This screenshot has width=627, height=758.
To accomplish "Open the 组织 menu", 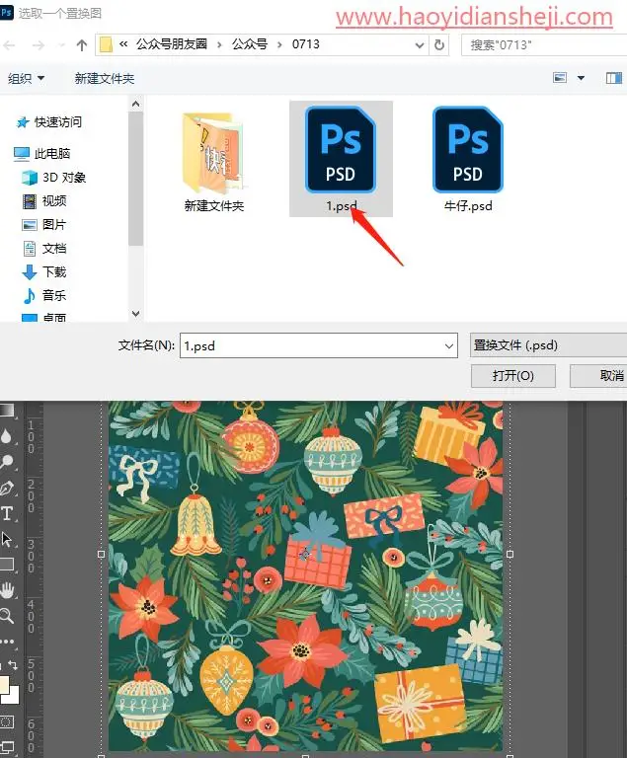I will [x=26, y=78].
